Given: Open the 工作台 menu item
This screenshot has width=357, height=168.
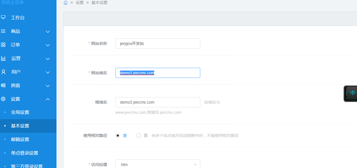Looking at the screenshot, I should pyautogui.click(x=28, y=18).
